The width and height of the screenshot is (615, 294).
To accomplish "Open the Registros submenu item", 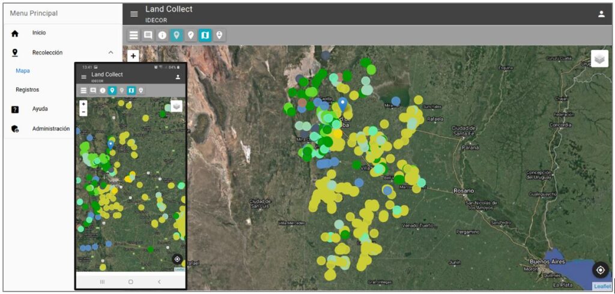I will (28, 90).
